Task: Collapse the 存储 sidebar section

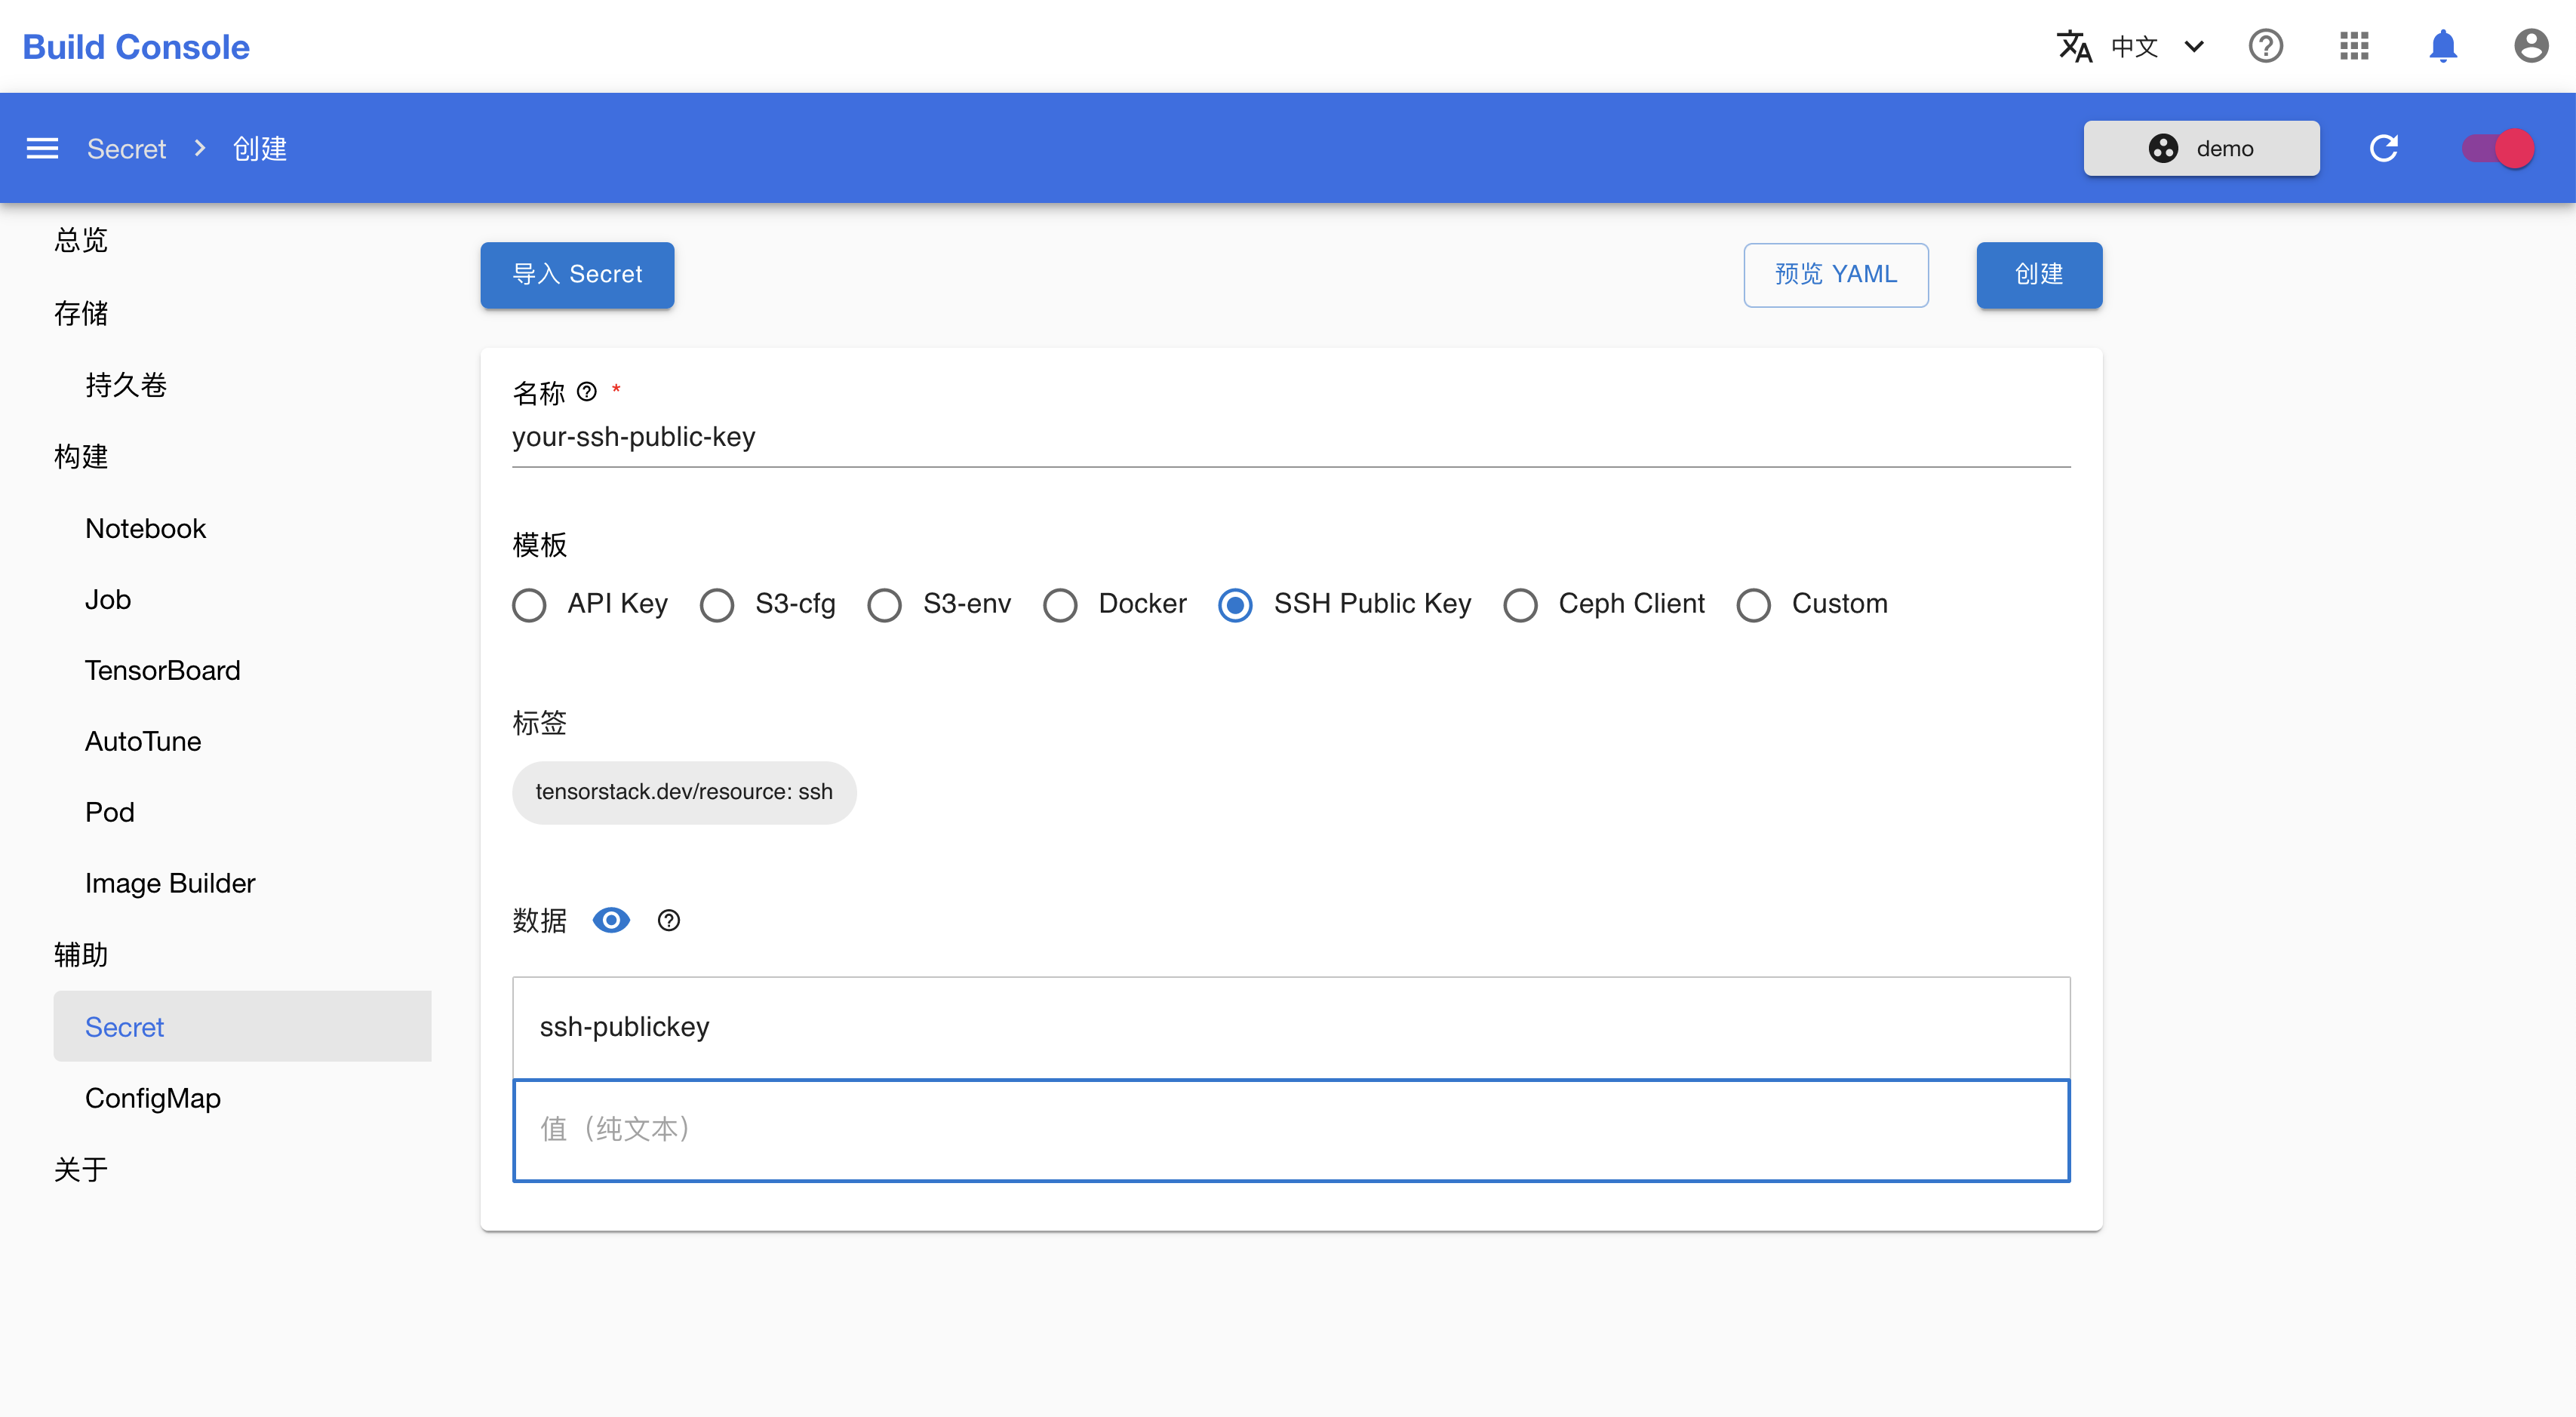Action: coord(81,313)
